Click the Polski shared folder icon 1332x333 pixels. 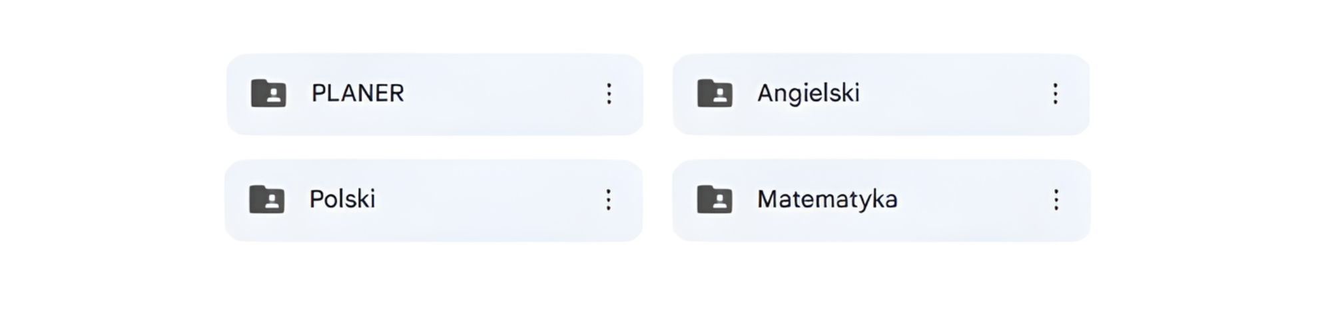(x=266, y=199)
